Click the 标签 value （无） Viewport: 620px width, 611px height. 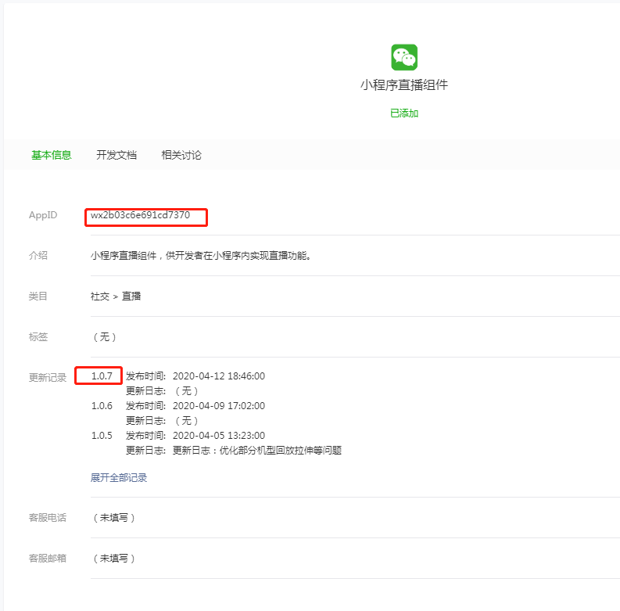(x=105, y=337)
